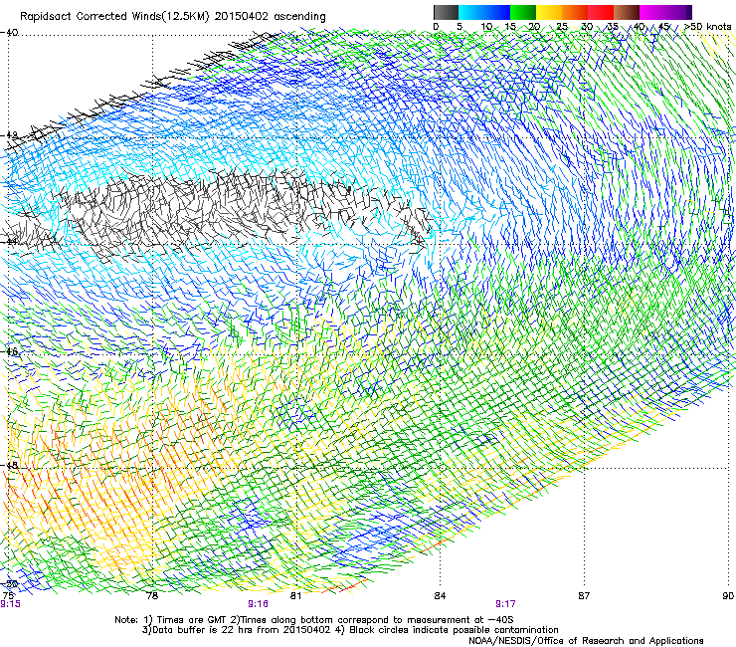736x647 pixels.
Task: Select the cyan-to-blue 5-15 knots color swatch
Action: (x=484, y=12)
